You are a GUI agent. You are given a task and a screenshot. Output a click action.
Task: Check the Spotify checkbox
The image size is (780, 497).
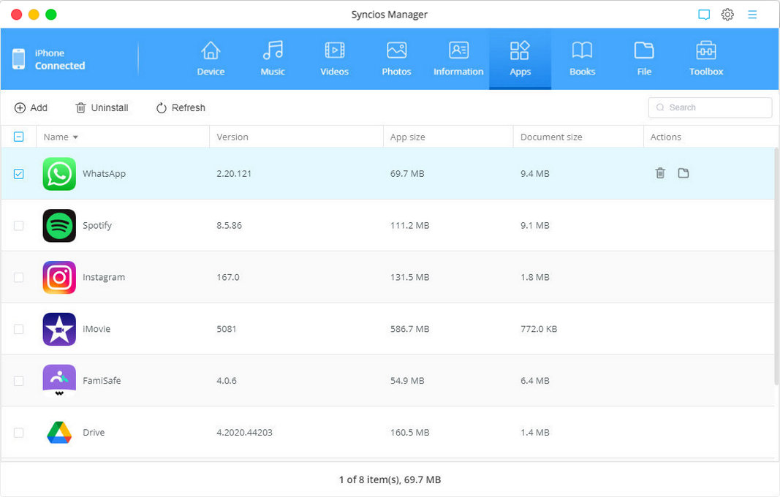(x=19, y=226)
